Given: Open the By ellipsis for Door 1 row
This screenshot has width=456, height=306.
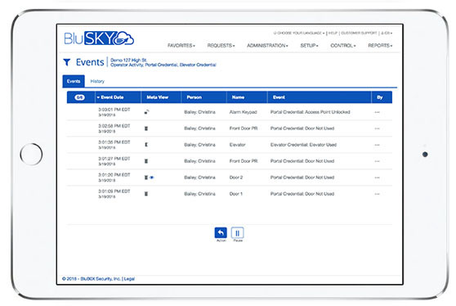Looking at the screenshot, I should coord(378,194).
